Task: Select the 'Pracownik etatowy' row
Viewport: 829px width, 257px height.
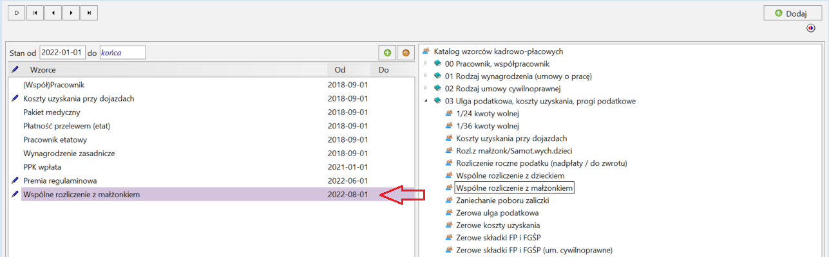Action: [x=218, y=139]
